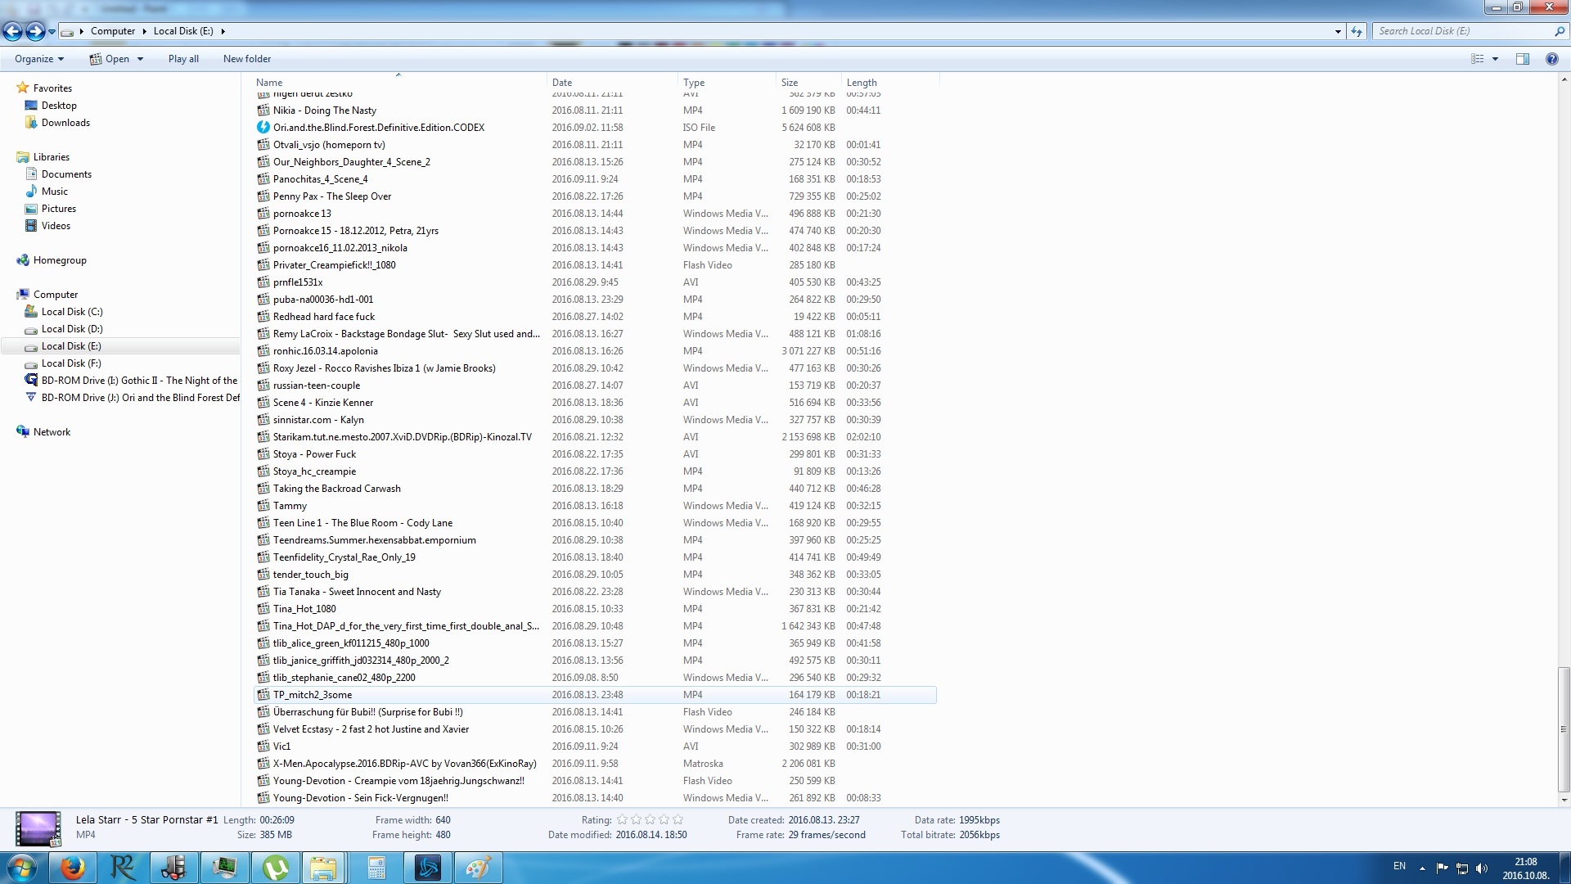Select the russian-teen-couple file icon
1571x884 pixels.
[x=263, y=386]
